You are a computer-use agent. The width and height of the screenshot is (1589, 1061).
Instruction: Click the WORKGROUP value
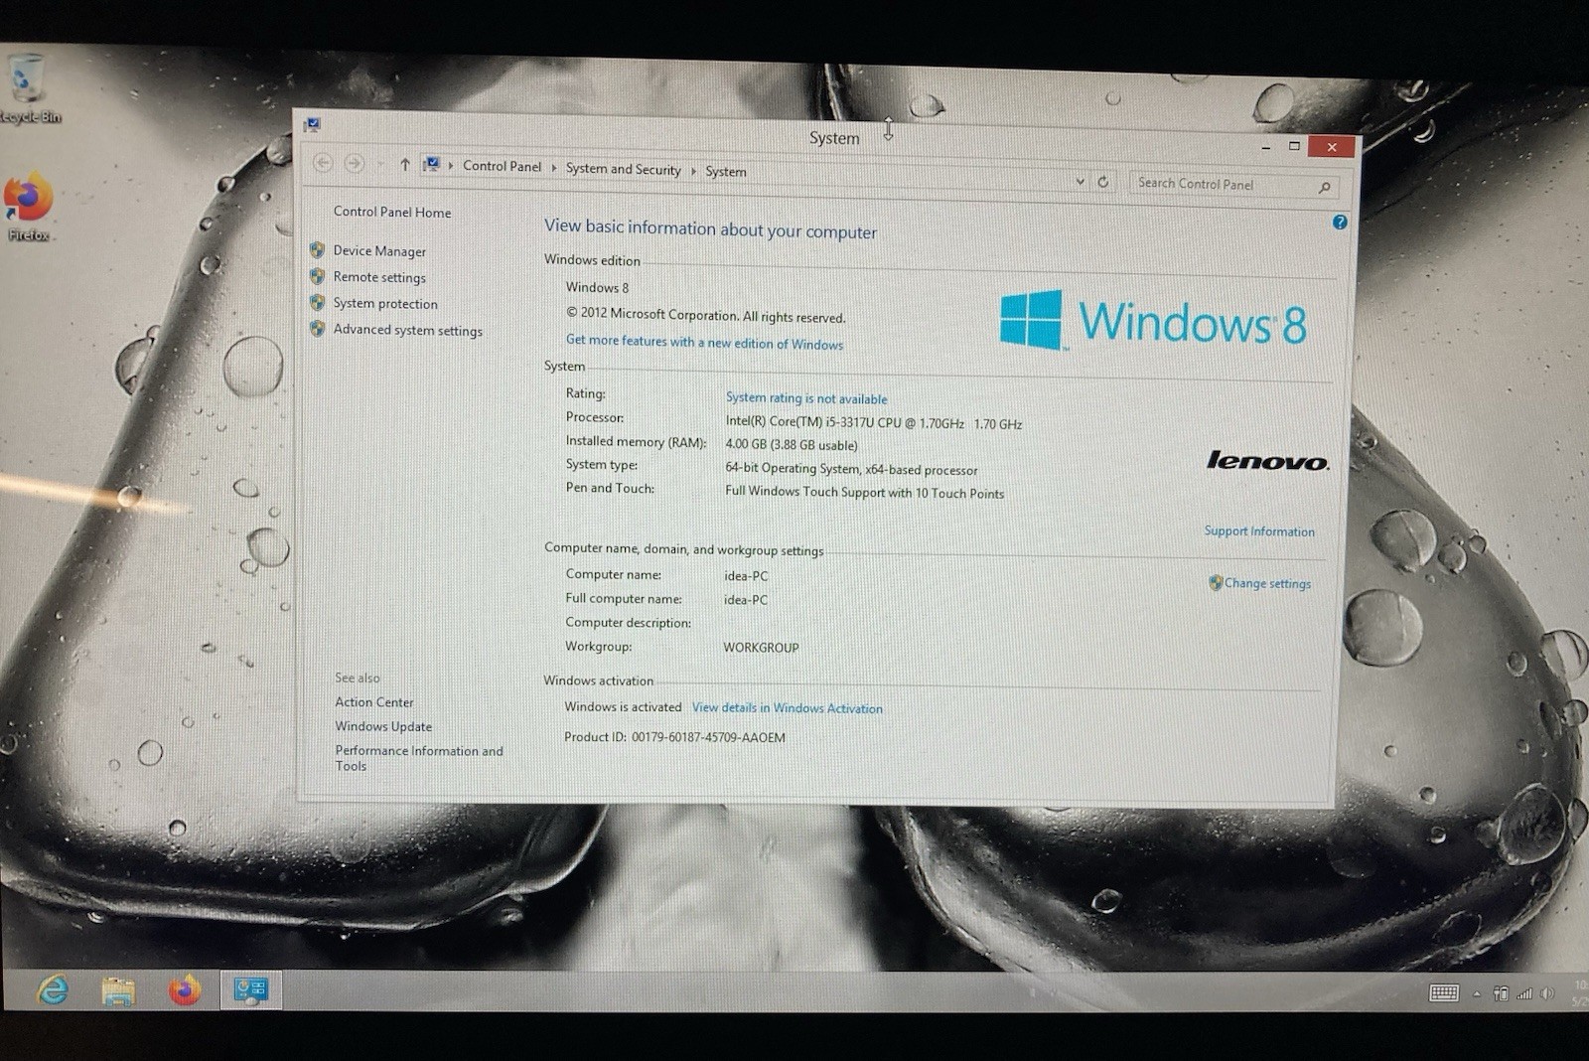(761, 648)
